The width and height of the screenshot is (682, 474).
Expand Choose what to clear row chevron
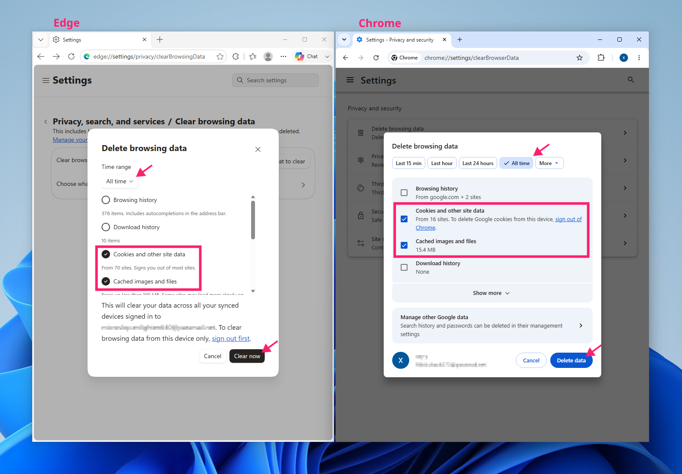point(303,185)
